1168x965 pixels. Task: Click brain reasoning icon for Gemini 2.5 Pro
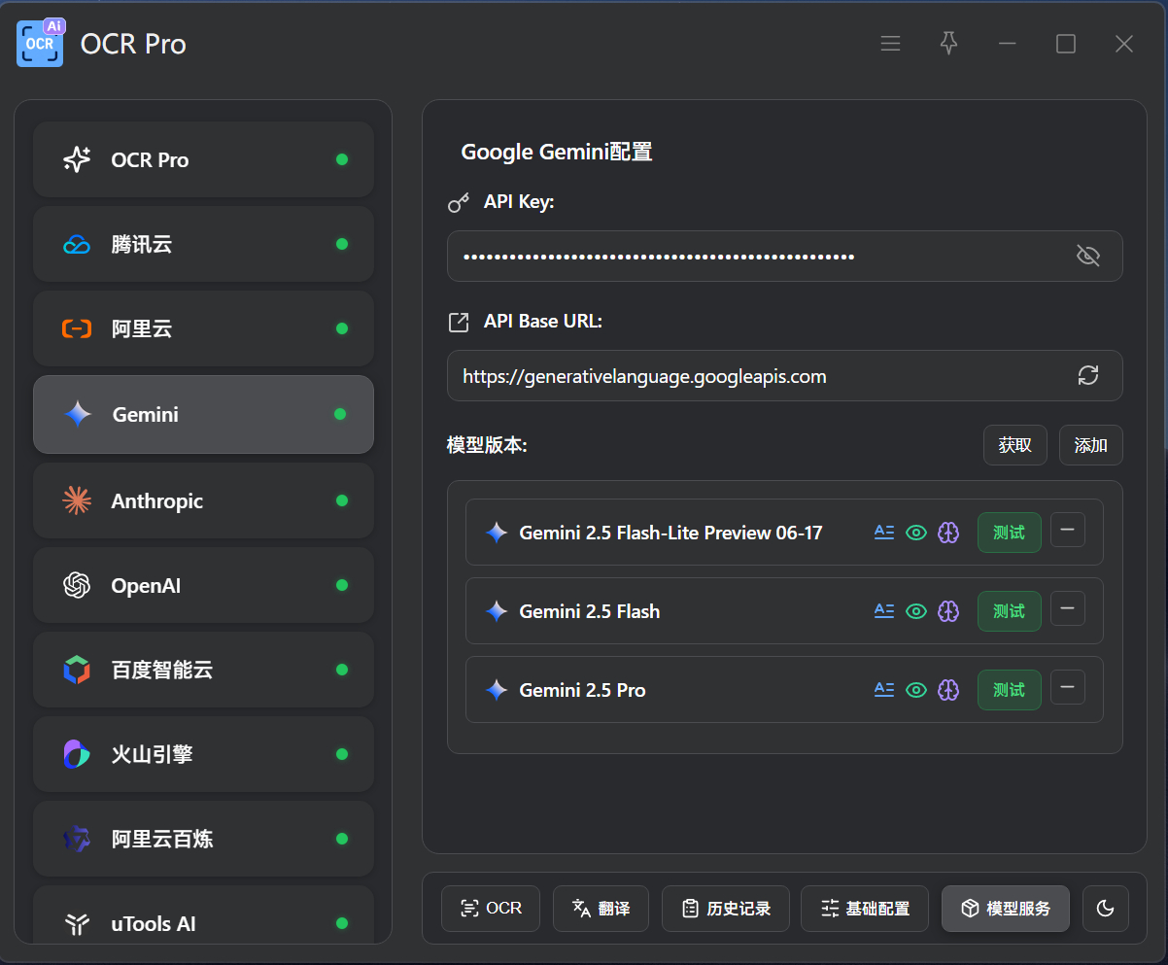tap(948, 689)
